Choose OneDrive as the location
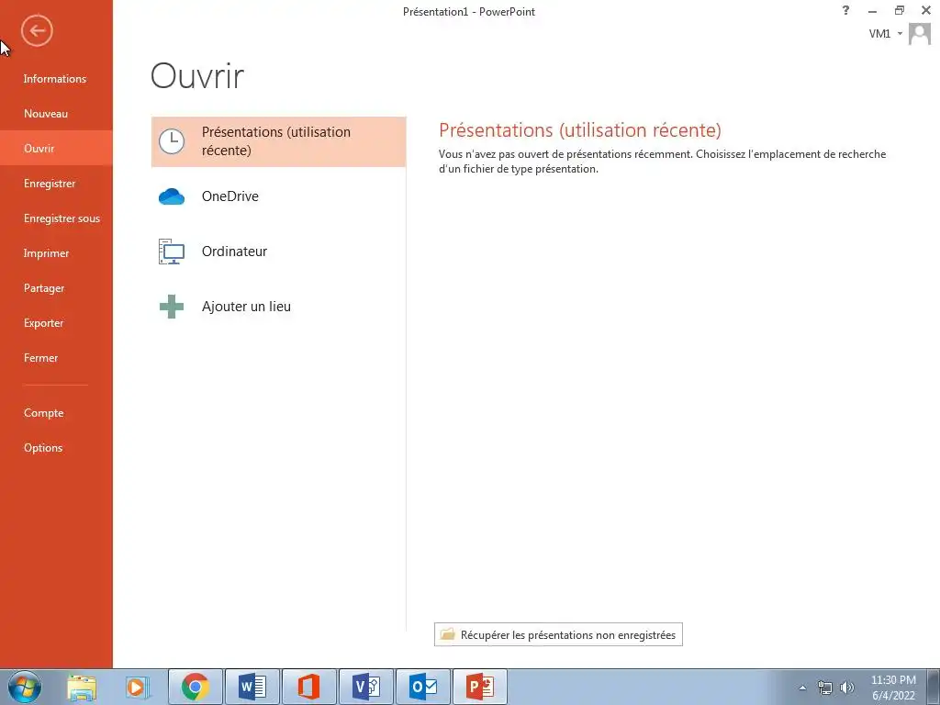This screenshot has width=940, height=705. pyautogui.click(x=279, y=196)
